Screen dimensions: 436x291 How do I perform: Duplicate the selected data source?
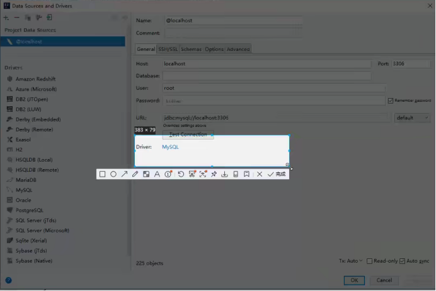point(28,18)
